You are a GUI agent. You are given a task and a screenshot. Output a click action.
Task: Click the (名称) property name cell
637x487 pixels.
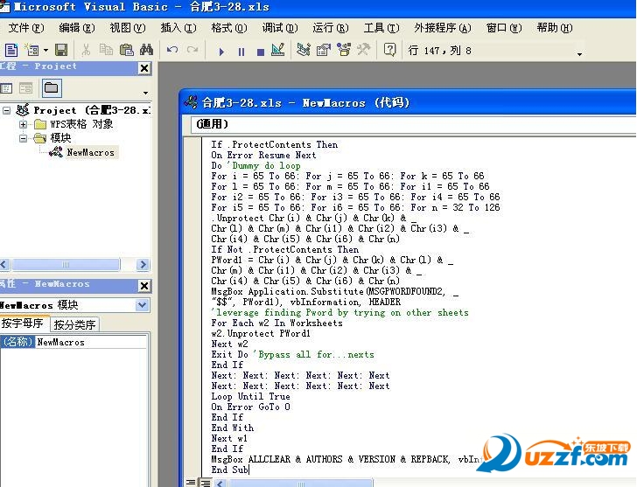[x=17, y=342]
